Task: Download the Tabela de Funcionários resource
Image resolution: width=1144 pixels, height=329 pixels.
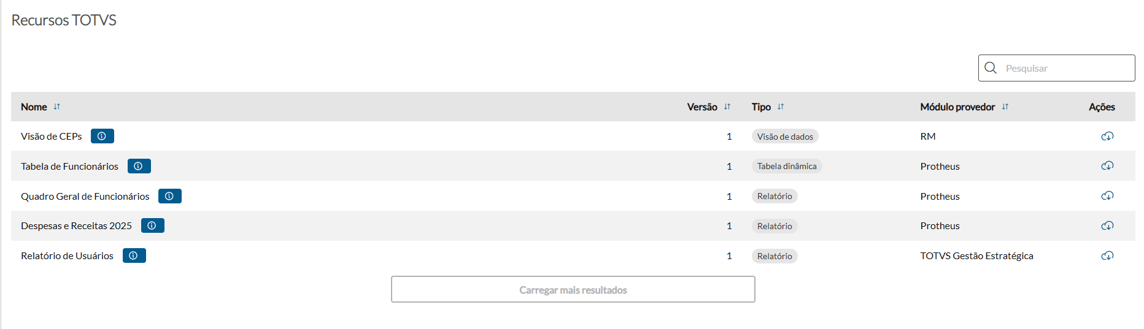Action: [x=1107, y=166]
